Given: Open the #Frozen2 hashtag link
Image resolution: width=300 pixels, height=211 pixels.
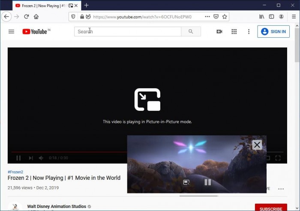Looking at the screenshot, I should pyautogui.click(x=16, y=171).
